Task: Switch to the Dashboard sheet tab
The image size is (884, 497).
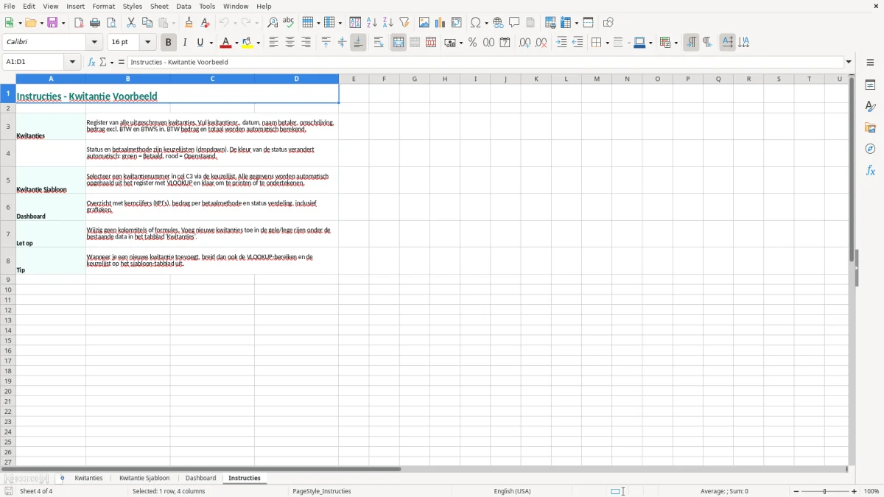Action: 200,478
